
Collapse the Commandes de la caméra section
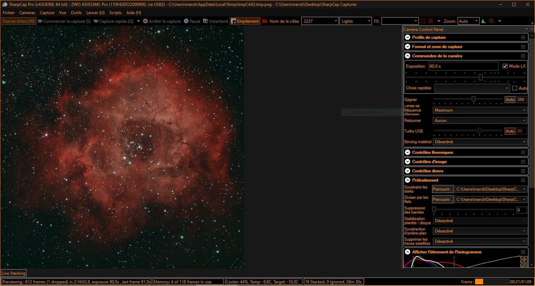(x=408, y=56)
